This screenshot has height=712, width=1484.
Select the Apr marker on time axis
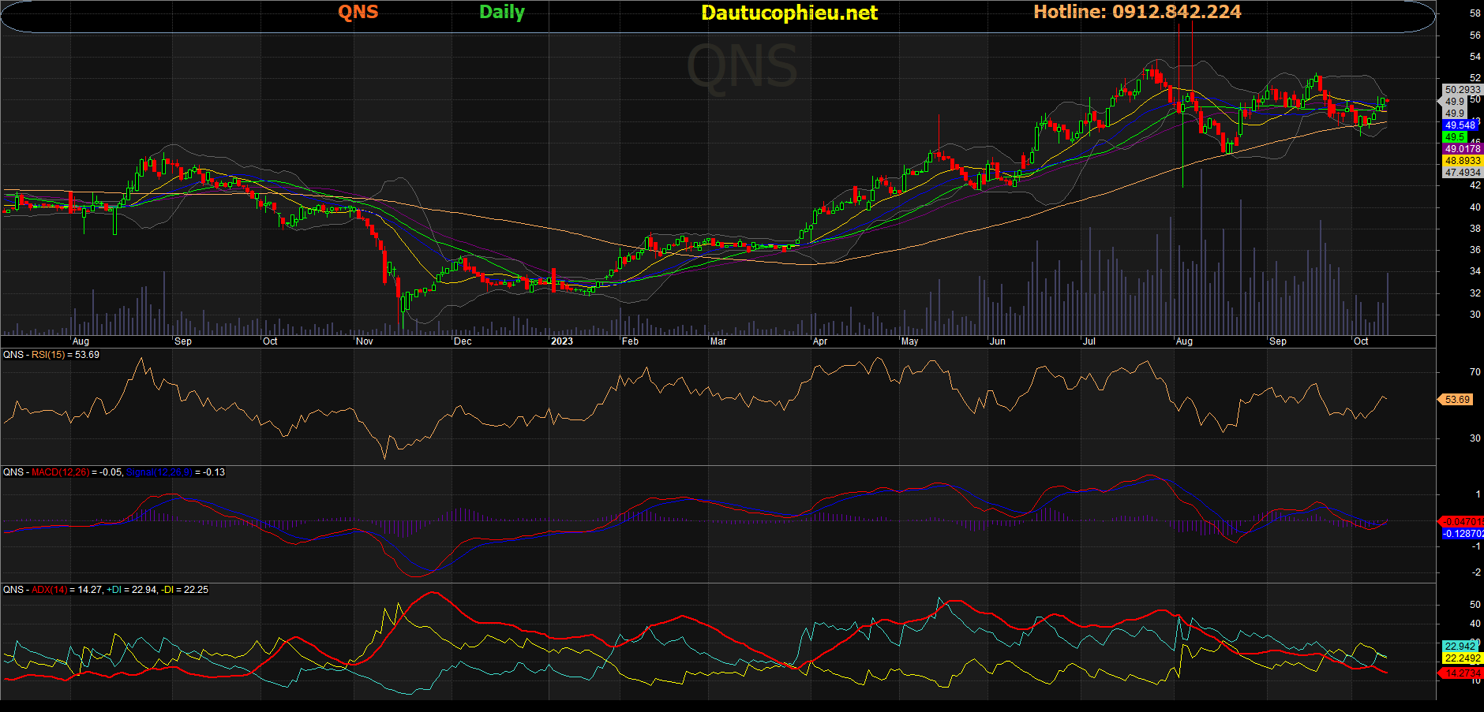tap(819, 341)
